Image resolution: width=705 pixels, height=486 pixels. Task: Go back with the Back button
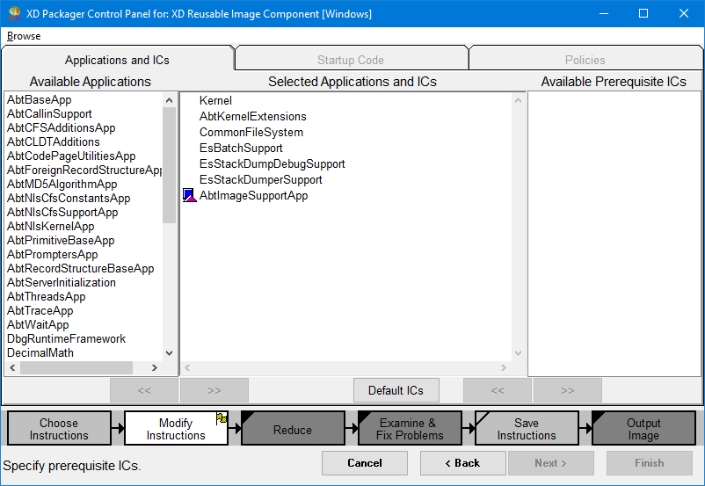click(462, 463)
